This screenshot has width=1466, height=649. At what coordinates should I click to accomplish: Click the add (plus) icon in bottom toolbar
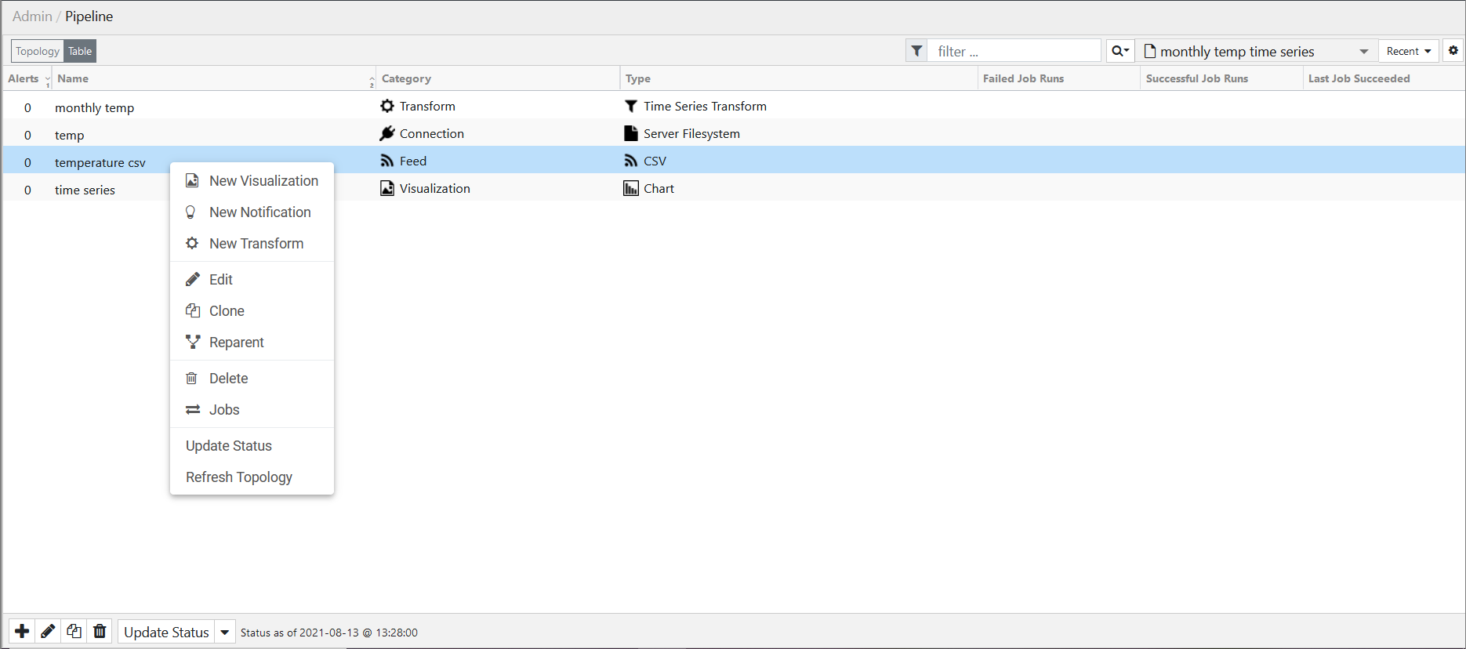[22, 632]
